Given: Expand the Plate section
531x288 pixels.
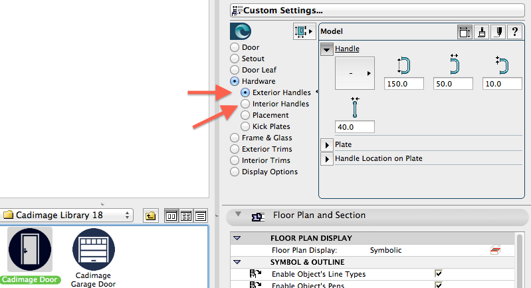Looking at the screenshot, I should click(327, 144).
